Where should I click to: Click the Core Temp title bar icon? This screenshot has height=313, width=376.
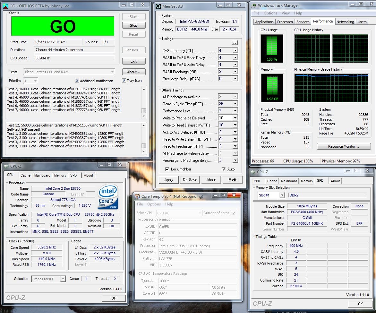coord(137,196)
